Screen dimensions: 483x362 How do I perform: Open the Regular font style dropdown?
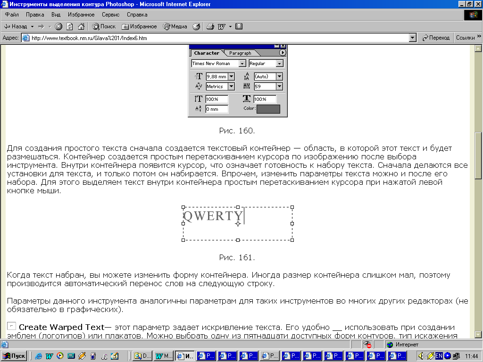279,64
